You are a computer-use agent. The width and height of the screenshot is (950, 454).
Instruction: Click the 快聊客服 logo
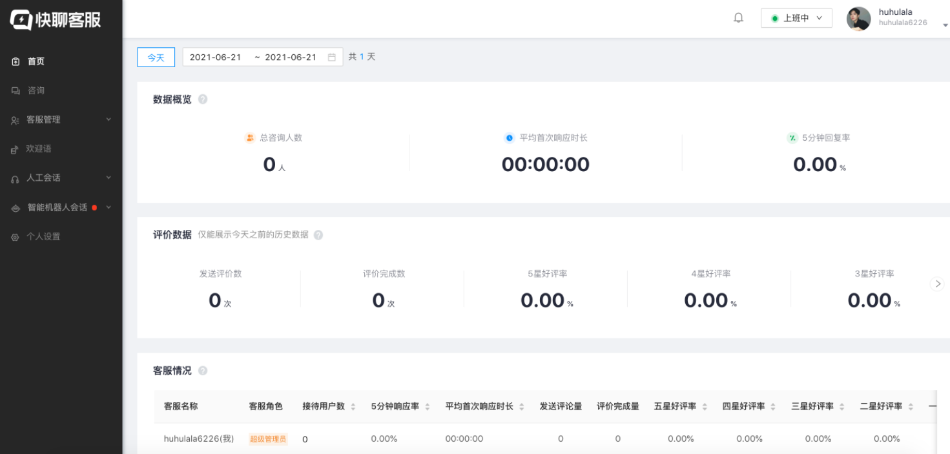coord(55,18)
